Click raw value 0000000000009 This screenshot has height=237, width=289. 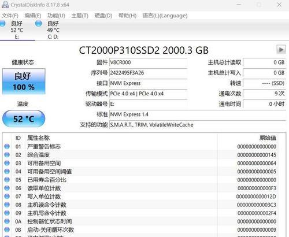pyautogui.click(x=257, y=229)
